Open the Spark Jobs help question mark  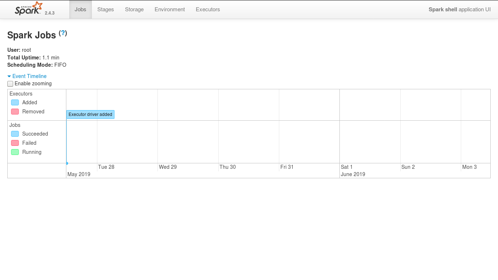pyautogui.click(x=63, y=33)
